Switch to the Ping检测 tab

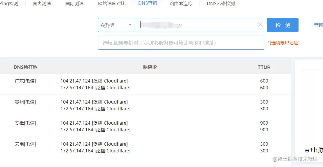coord(9,3)
